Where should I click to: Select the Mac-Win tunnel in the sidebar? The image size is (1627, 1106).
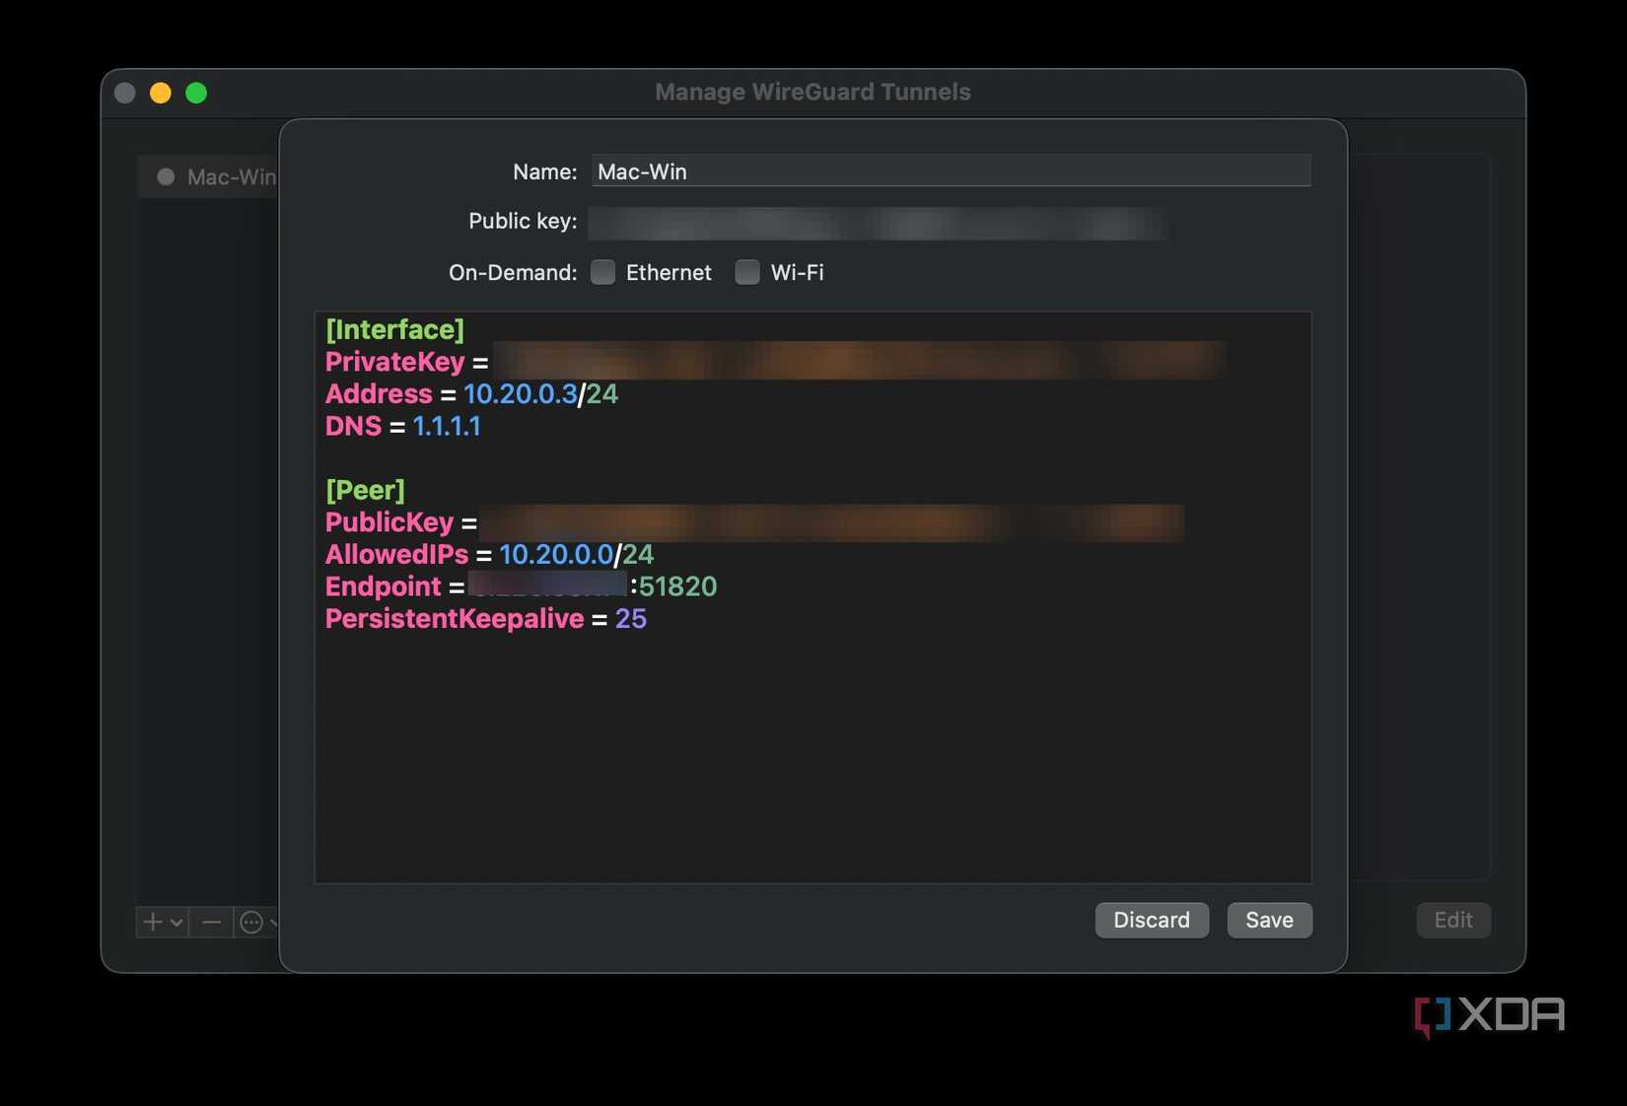(209, 177)
